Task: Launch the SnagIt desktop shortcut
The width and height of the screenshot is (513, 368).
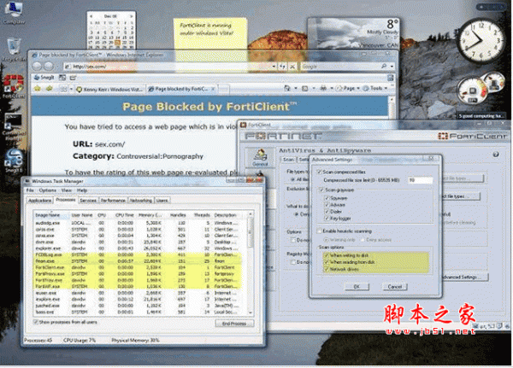Action: pos(14,161)
